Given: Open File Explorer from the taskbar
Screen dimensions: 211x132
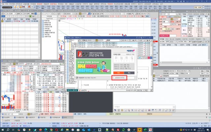Looking at the screenshot, I should click(67, 130).
